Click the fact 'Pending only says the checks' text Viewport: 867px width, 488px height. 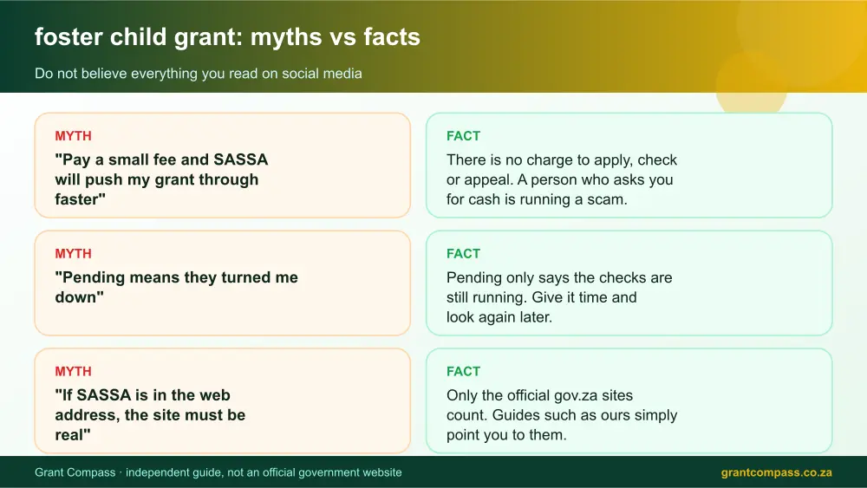[559, 296]
